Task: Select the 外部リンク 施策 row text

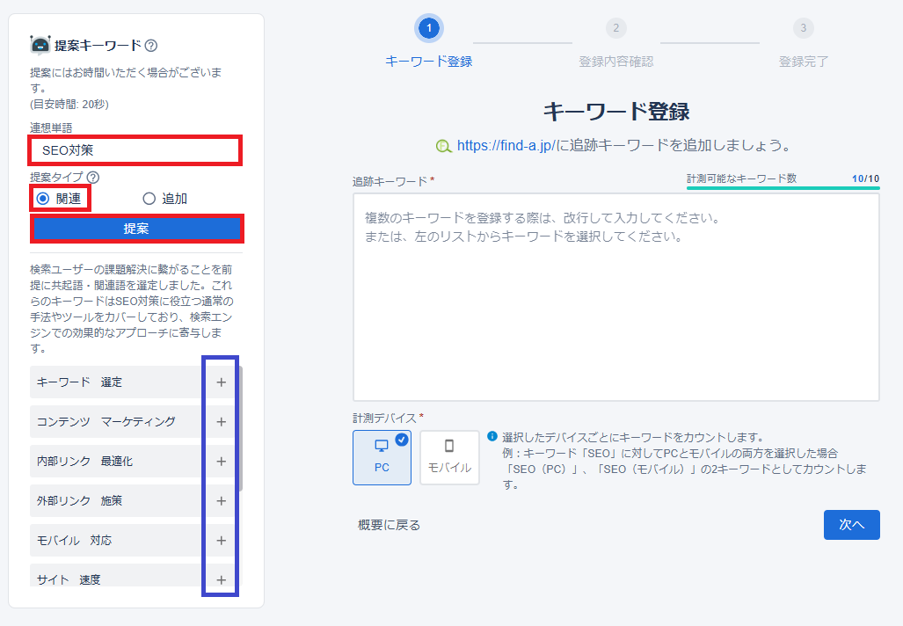Action: click(79, 501)
